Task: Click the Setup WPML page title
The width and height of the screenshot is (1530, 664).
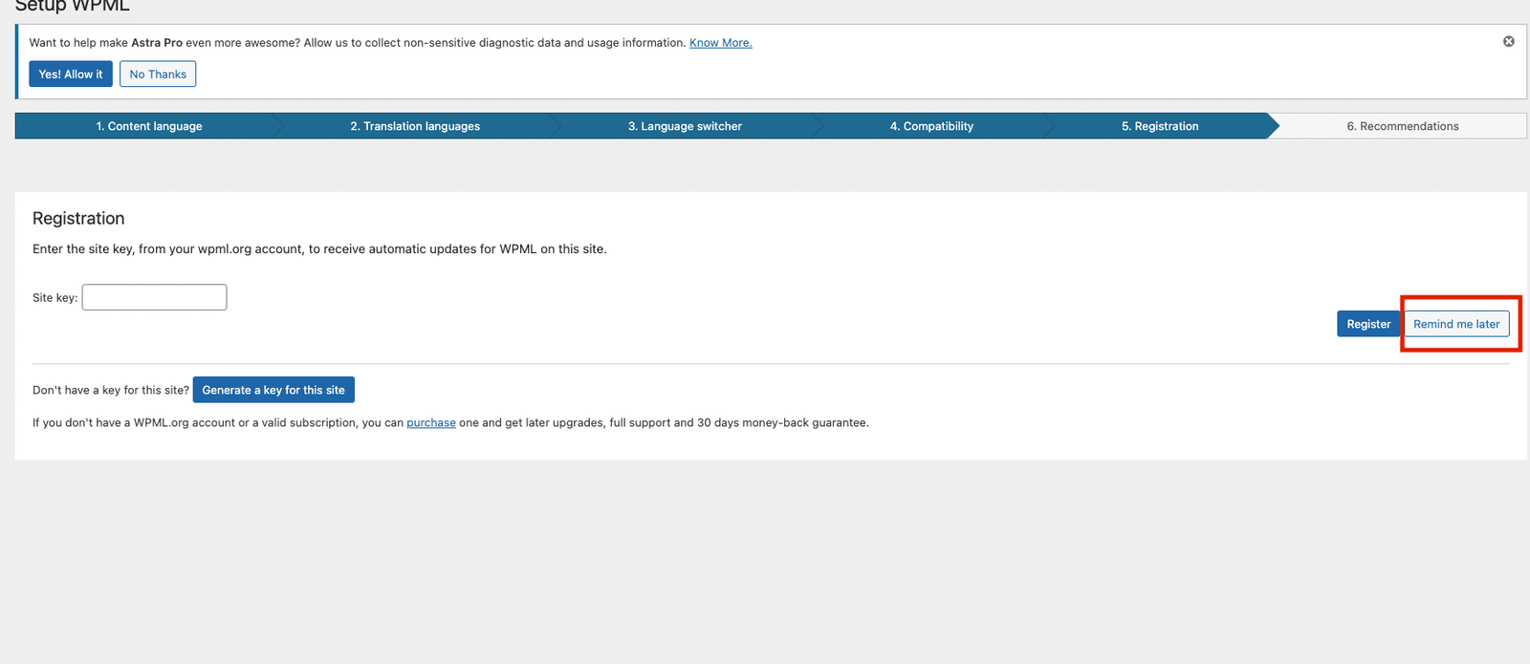Action: coord(72,6)
